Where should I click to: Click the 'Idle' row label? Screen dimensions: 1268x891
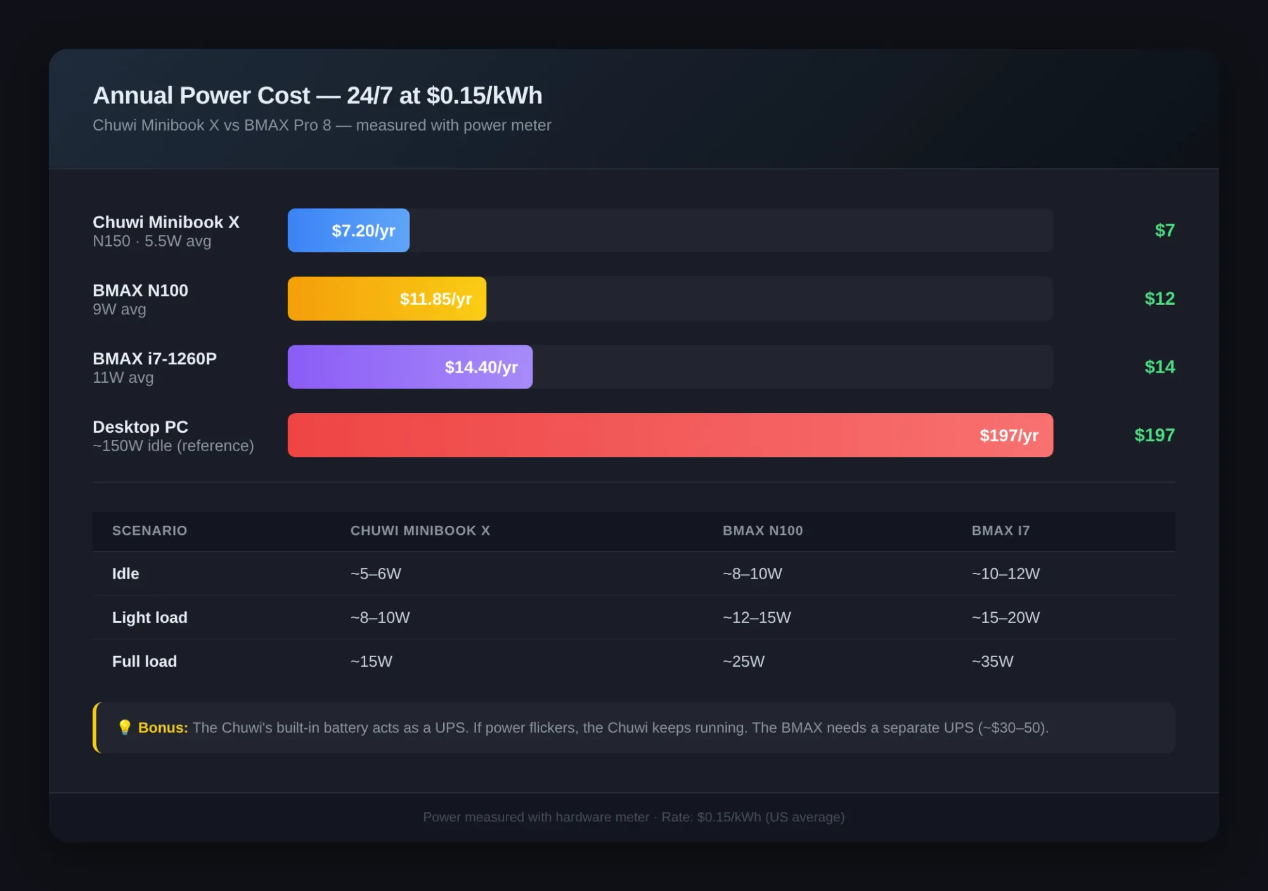pyautogui.click(x=126, y=574)
